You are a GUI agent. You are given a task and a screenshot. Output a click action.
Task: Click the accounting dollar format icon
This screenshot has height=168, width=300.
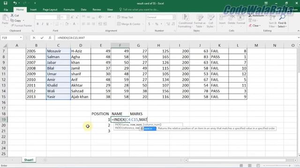tap(149, 24)
